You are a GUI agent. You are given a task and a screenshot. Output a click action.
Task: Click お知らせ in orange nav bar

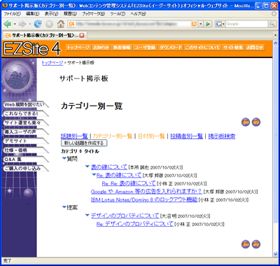[101, 48]
